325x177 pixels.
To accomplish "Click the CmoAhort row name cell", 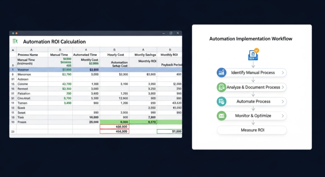I will (x=32, y=98).
